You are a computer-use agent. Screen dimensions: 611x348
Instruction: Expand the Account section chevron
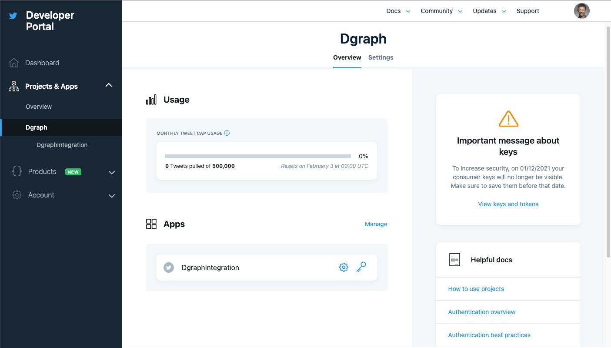(x=112, y=196)
